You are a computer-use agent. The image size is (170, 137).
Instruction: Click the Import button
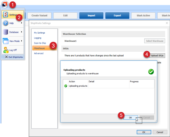(91, 16)
